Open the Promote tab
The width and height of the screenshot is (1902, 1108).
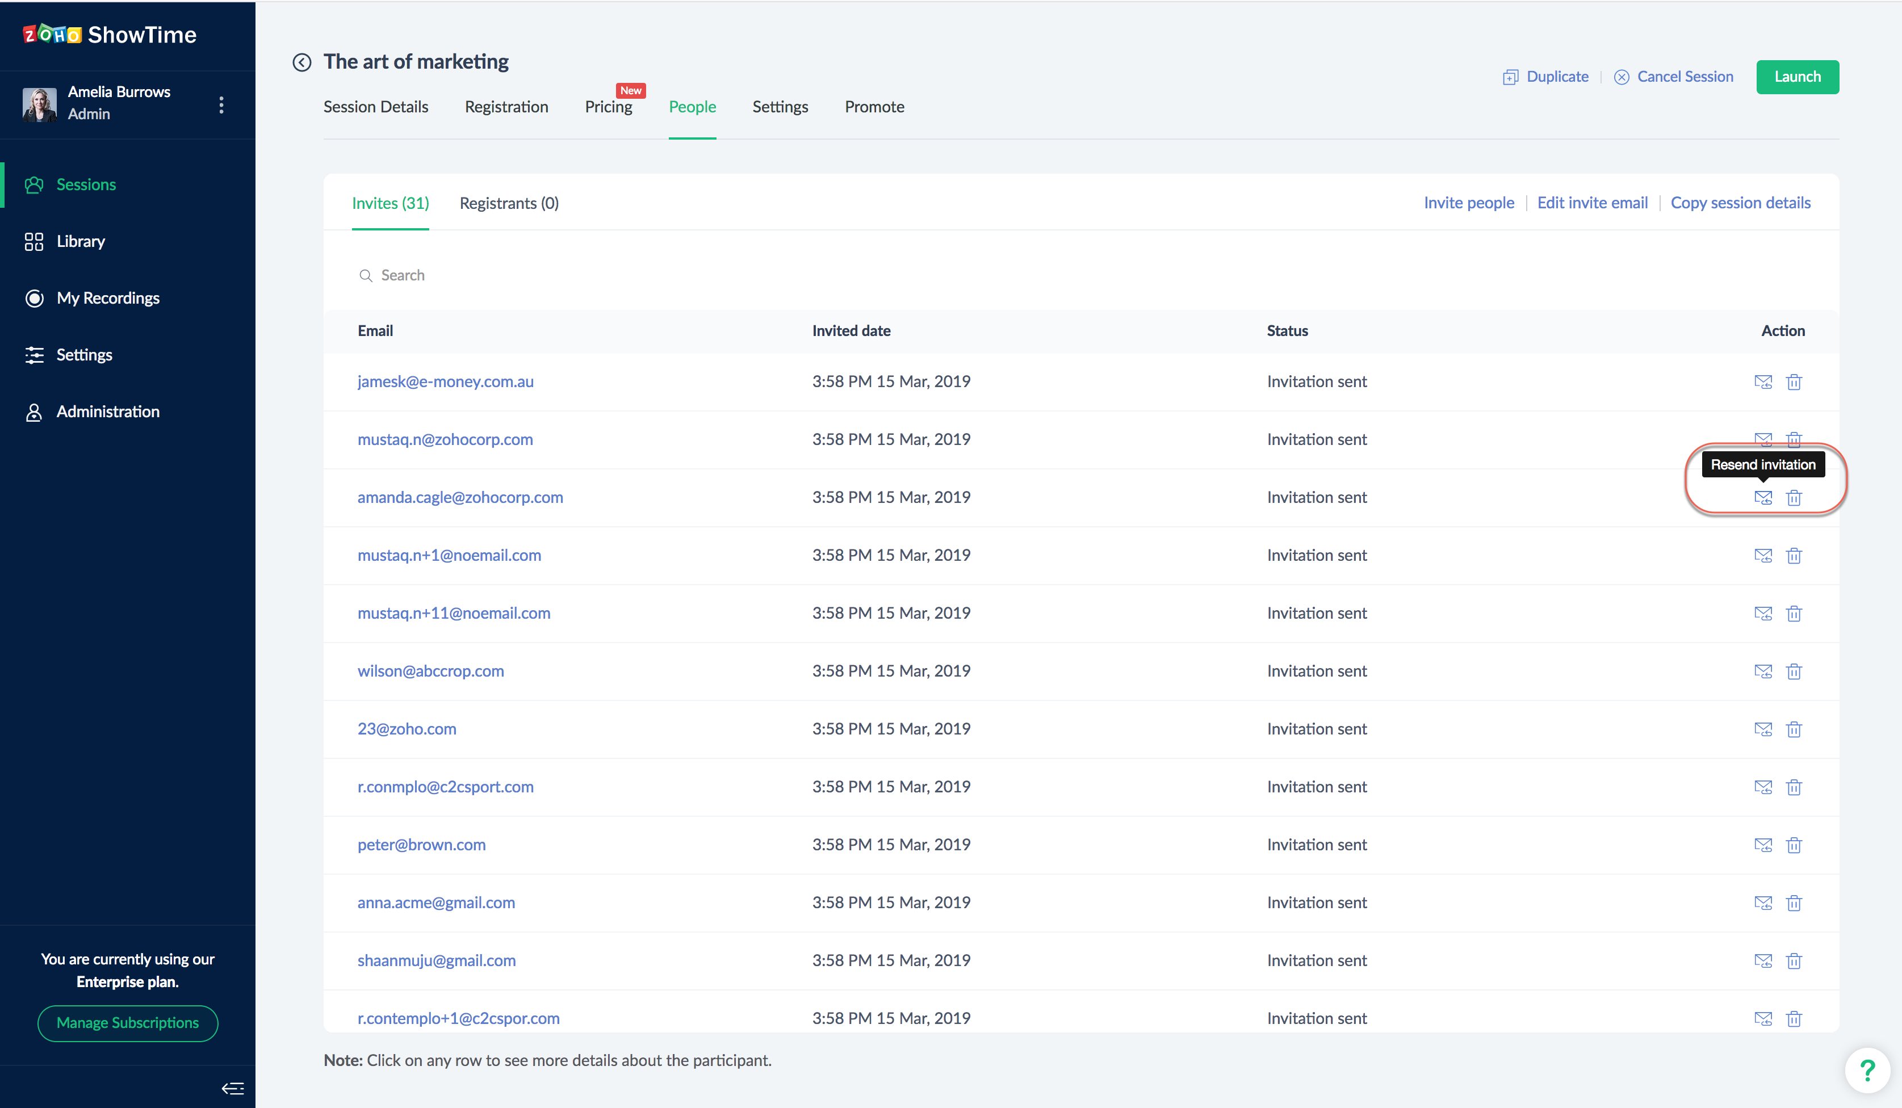tap(874, 107)
